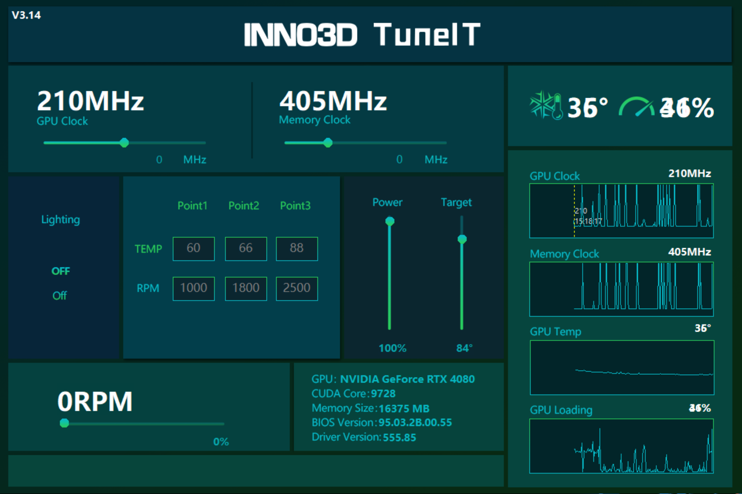Click the Point1 TEMP field showing 60
The width and height of the screenshot is (742, 494).
click(x=194, y=249)
